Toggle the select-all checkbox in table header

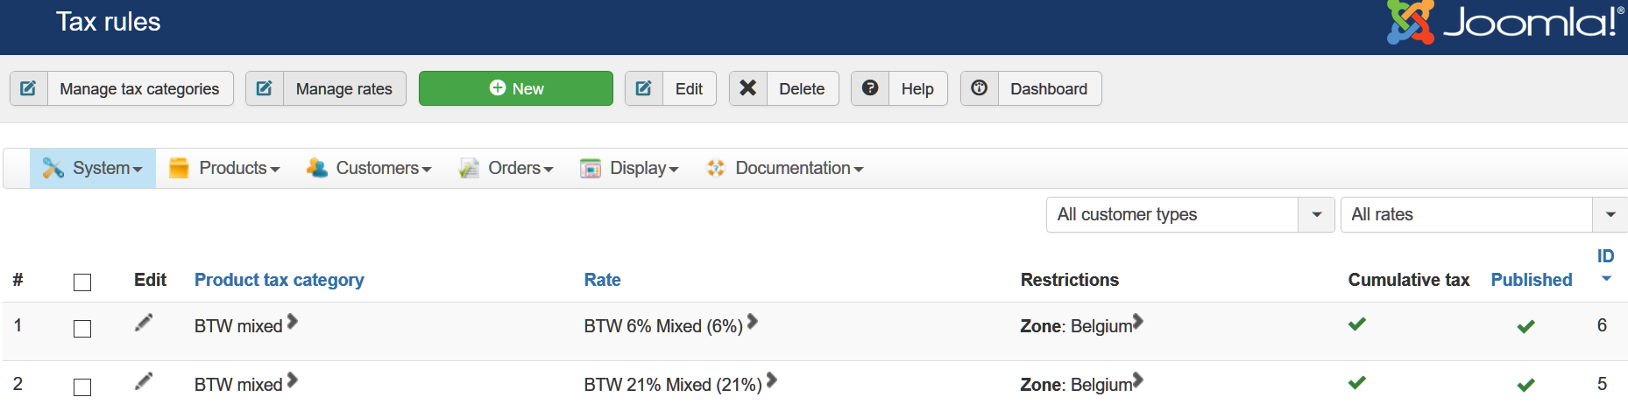pyautogui.click(x=82, y=282)
